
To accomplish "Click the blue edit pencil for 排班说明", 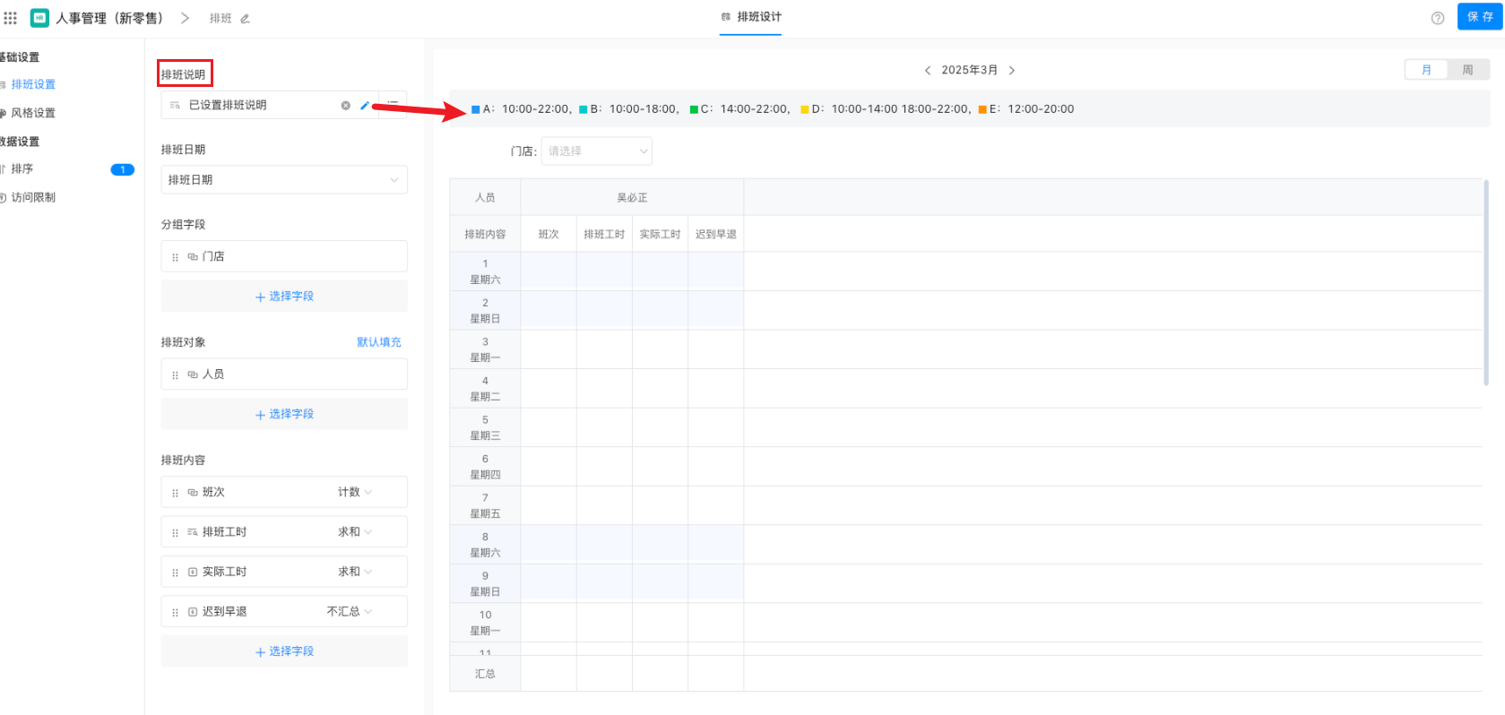I will coord(364,106).
